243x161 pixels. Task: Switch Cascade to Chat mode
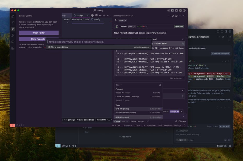(x=123, y=121)
